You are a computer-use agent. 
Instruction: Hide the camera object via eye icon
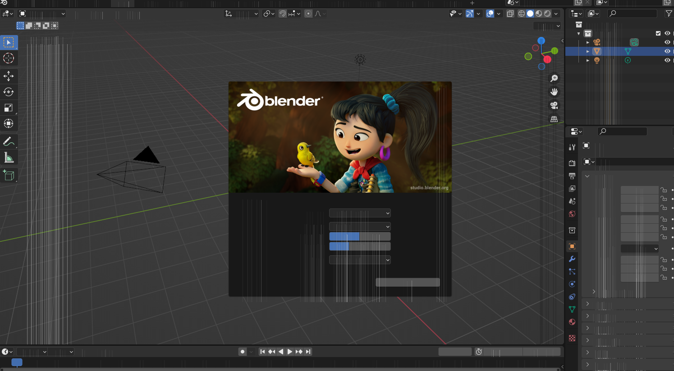pos(667,42)
